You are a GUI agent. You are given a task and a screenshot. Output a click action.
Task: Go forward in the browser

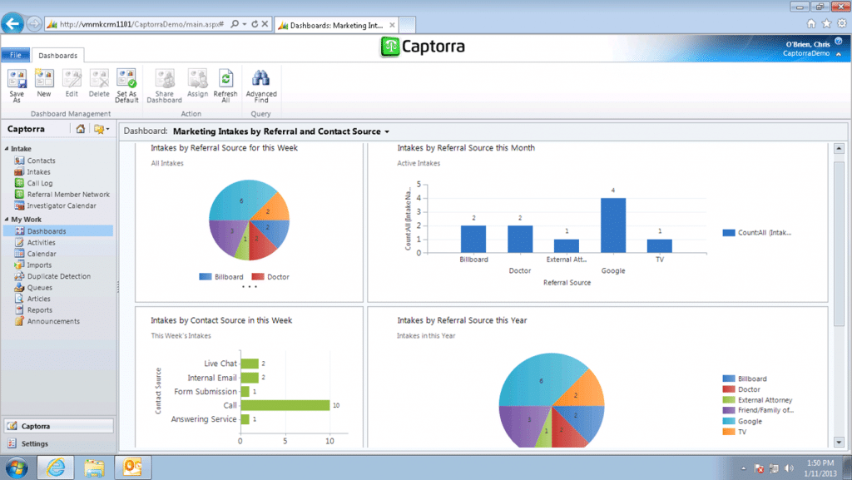[x=33, y=24]
